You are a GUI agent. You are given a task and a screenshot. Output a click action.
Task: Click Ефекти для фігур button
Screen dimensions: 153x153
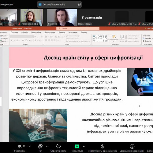[132, 41]
